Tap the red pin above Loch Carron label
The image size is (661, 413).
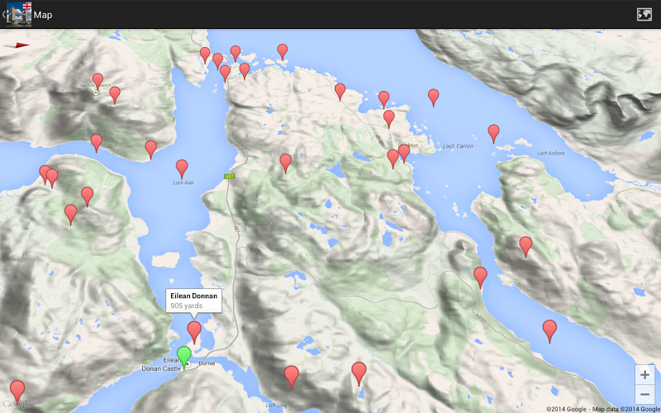433,97
